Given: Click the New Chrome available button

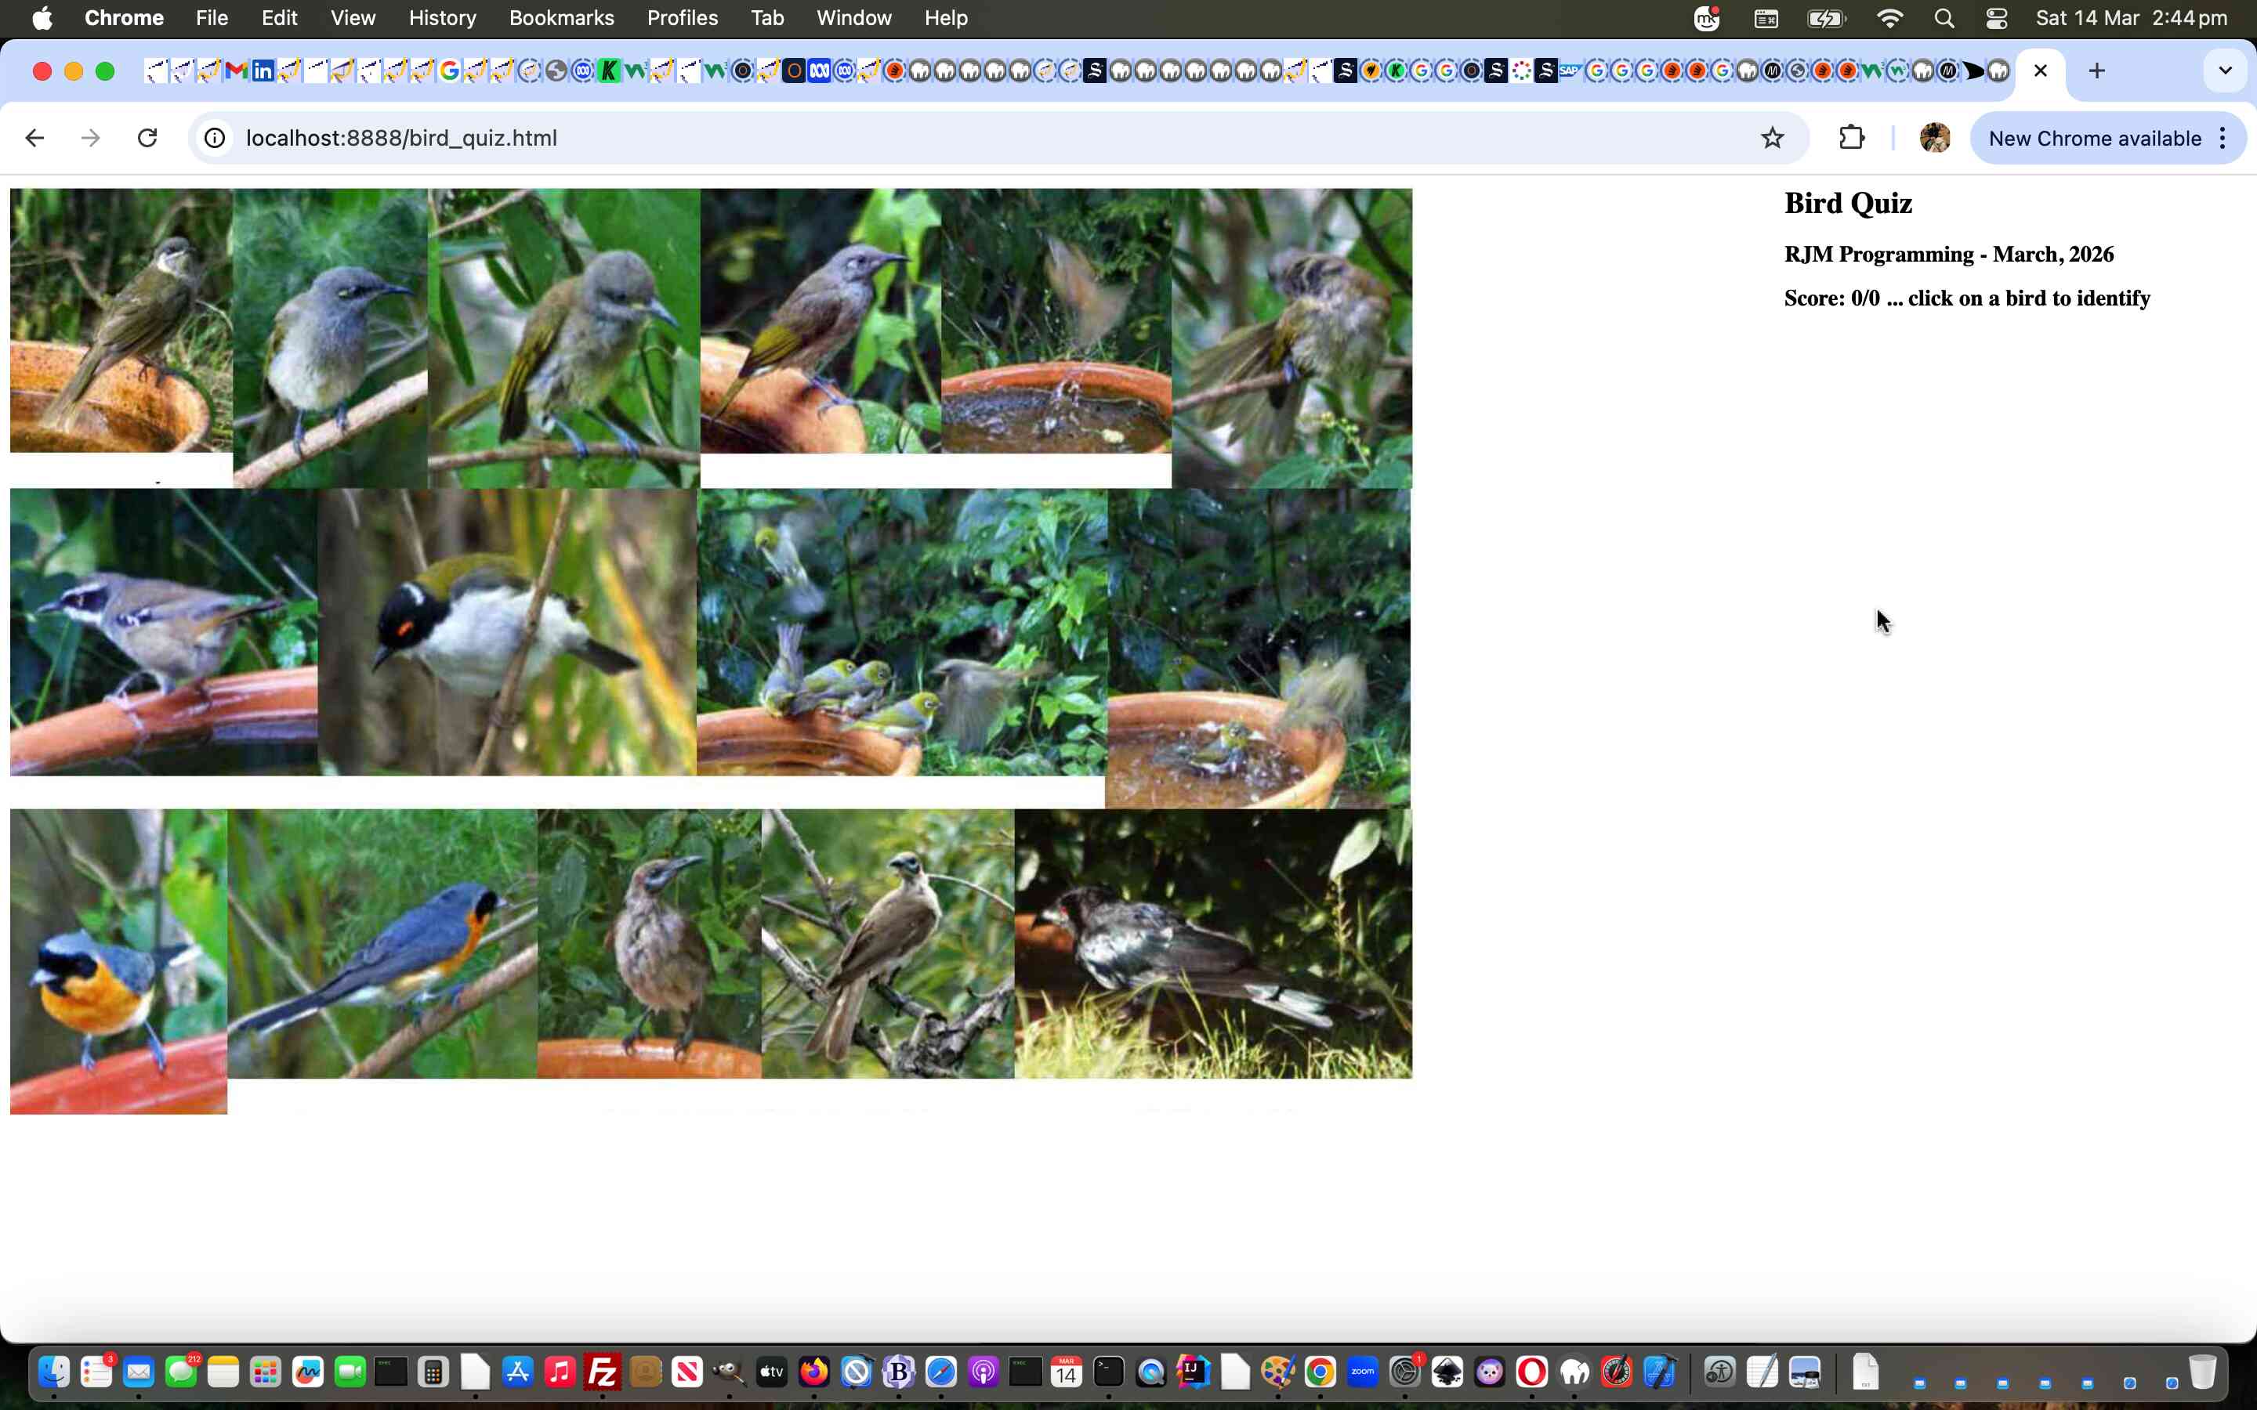Looking at the screenshot, I should pos(2094,138).
